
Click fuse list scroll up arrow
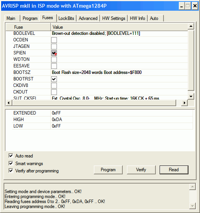(191, 26)
